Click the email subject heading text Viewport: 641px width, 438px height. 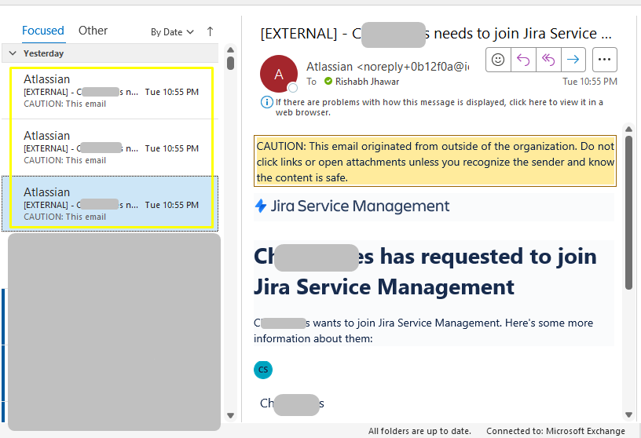point(436,34)
